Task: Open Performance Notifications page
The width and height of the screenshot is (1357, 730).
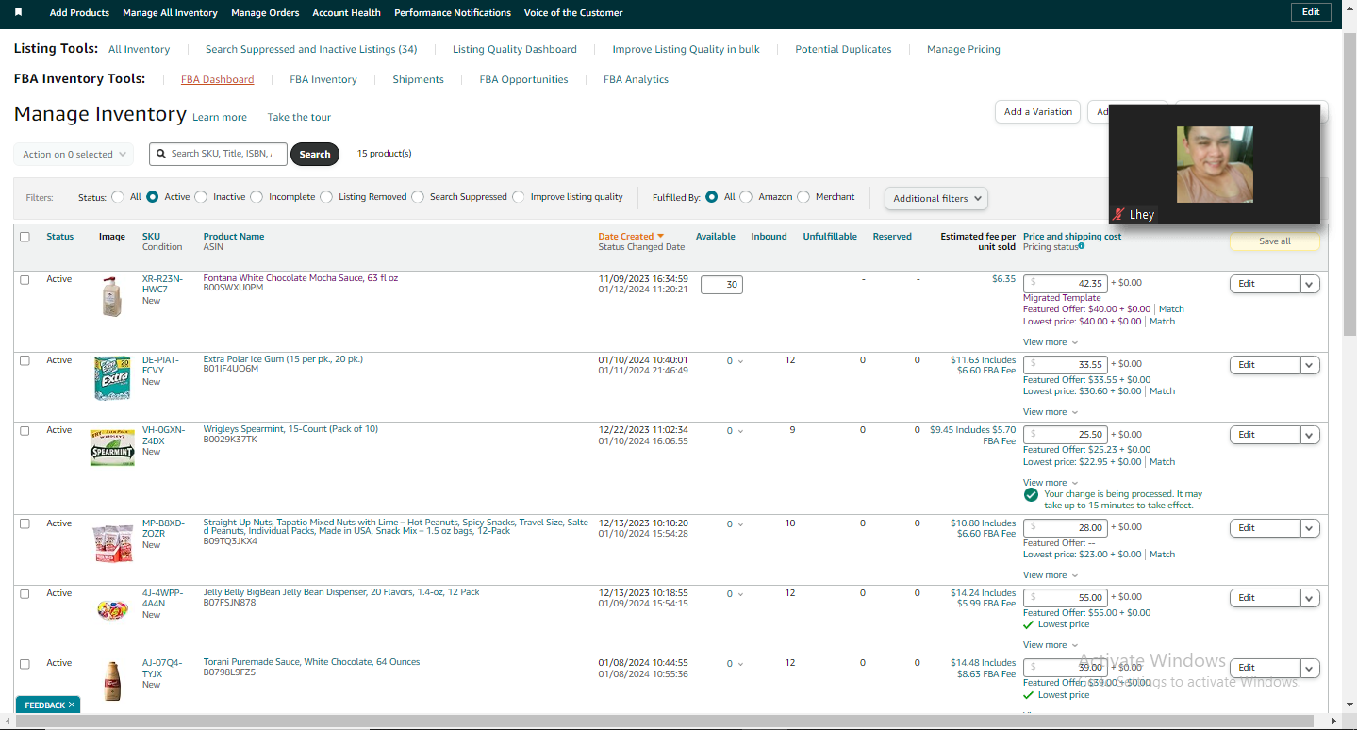Action: tap(453, 13)
